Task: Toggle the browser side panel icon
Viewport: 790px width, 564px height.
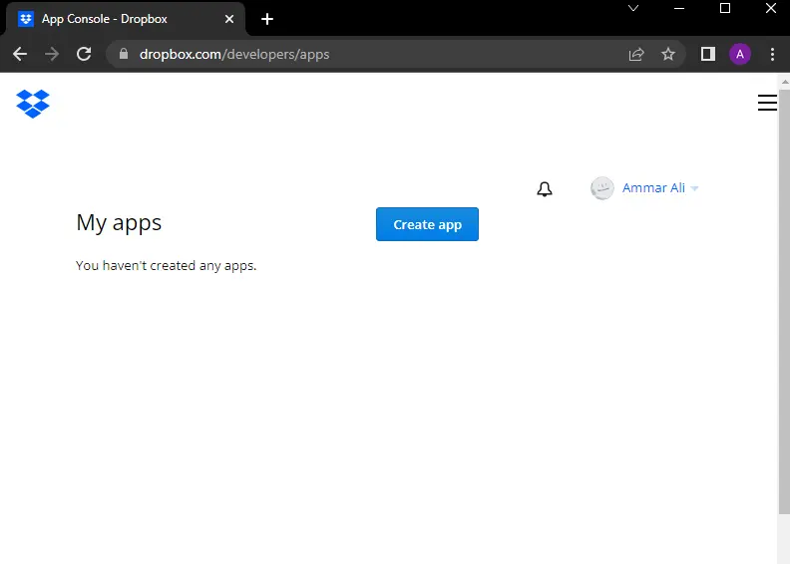Action: 708,54
